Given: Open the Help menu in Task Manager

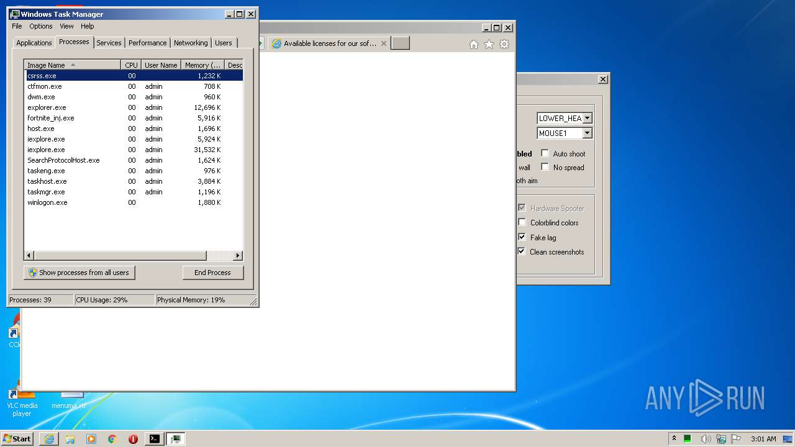Looking at the screenshot, I should coord(88,26).
